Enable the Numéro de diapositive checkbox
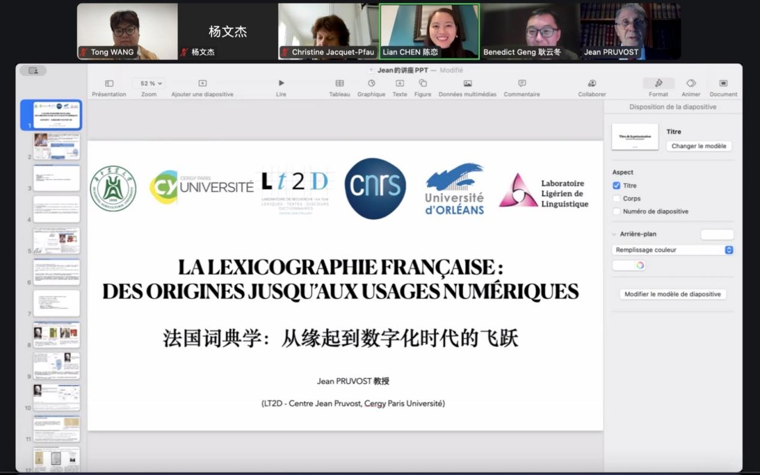 pyautogui.click(x=617, y=211)
